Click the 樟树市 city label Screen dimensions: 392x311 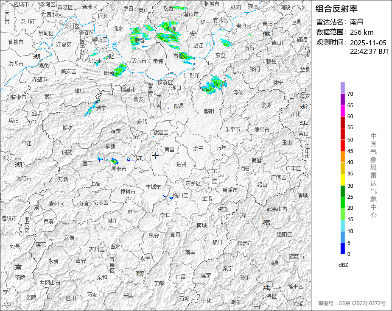click(x=128, y=192)
